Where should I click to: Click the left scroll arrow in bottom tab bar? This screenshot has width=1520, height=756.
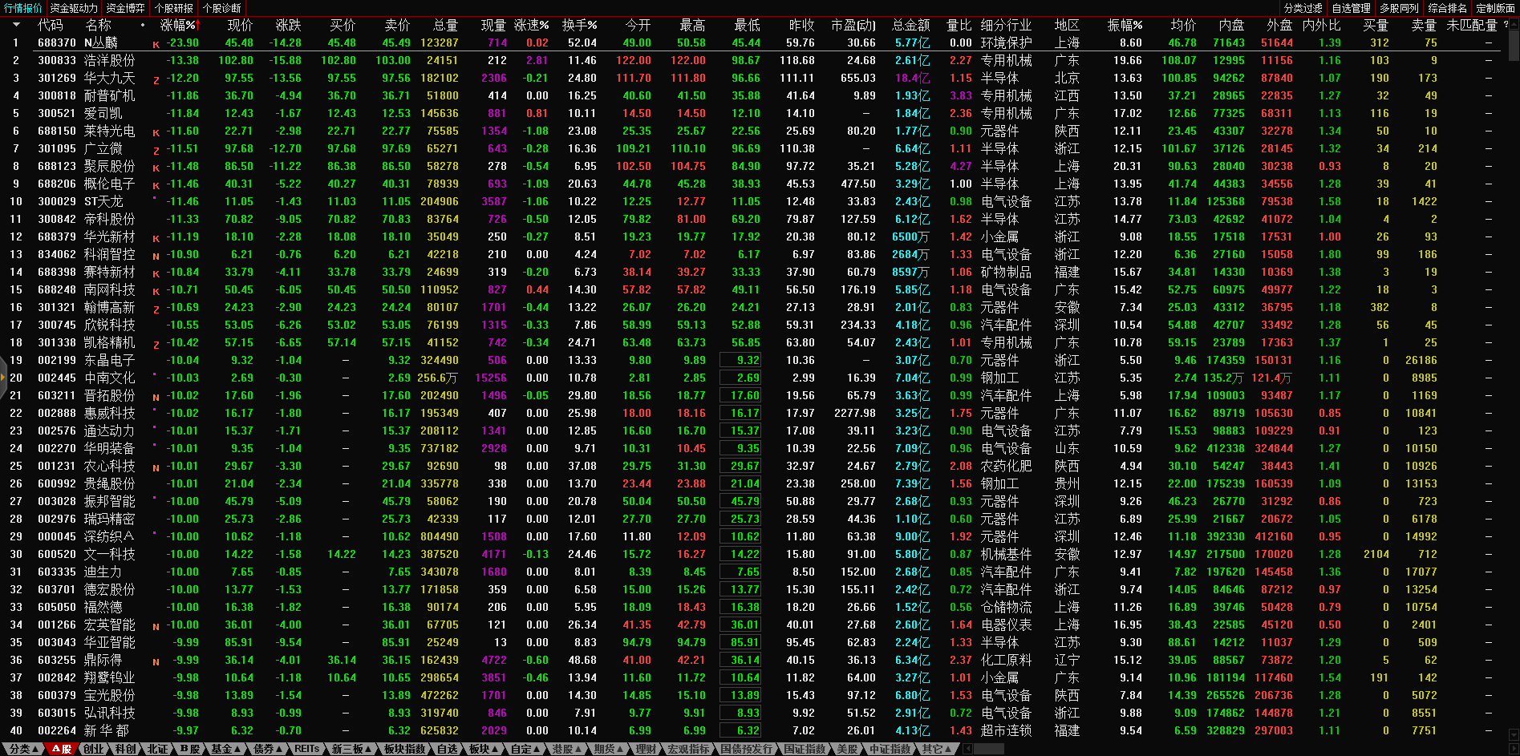[x=967, y=749]
